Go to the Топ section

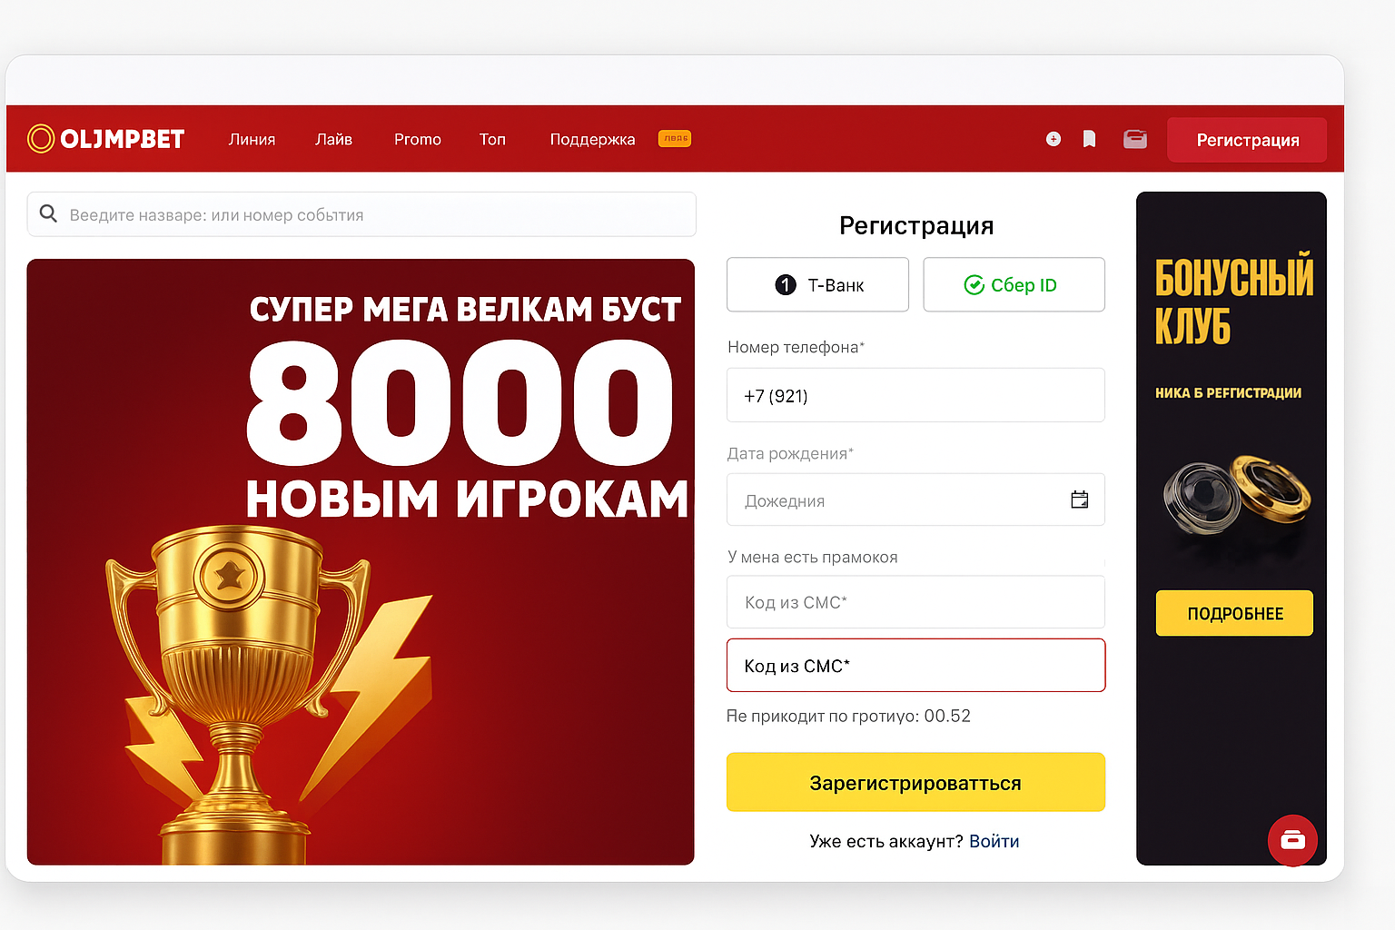[x=492, y=139]
